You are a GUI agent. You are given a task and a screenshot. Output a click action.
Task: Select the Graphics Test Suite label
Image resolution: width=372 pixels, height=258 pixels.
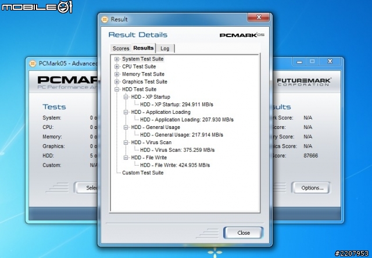point(145,82)
